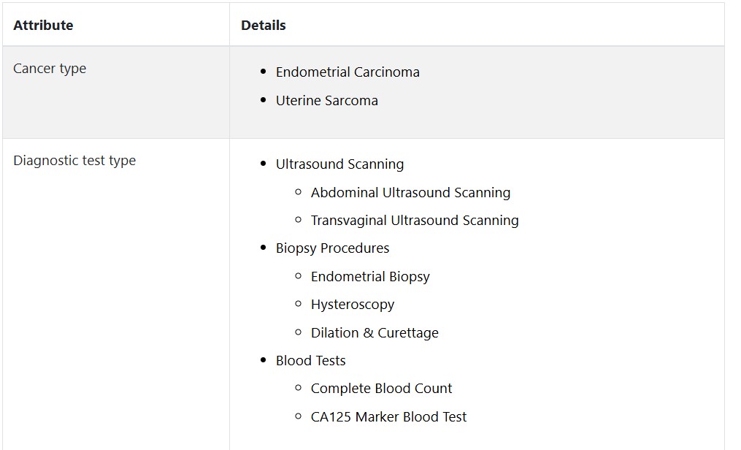Click the bullet before Endometrial Carcinoma
This screenshot has height=450, width=741.
click(x=264, y=72)
